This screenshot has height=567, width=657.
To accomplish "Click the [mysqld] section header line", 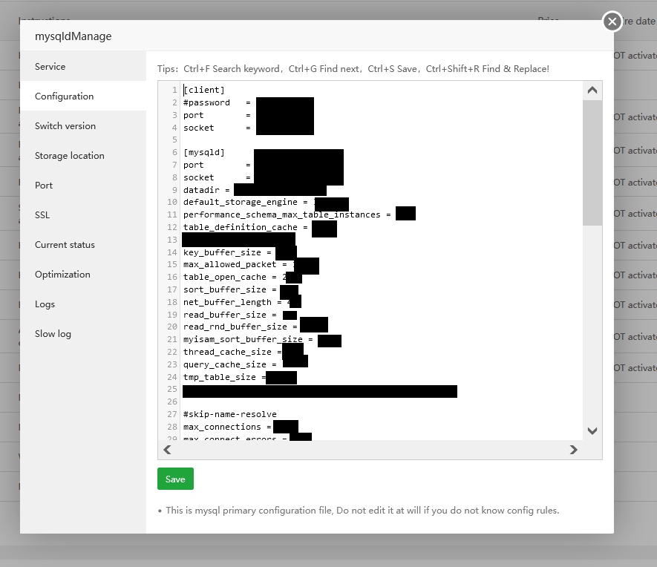I will (204, 152).
